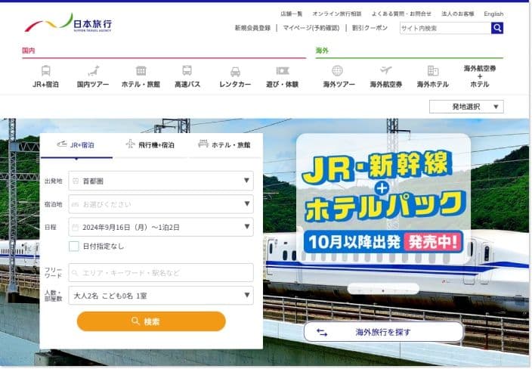Expand the 宿泊地 selection dropdown
This screenshot has width=532, height=369.
click(x=160, y=204)
